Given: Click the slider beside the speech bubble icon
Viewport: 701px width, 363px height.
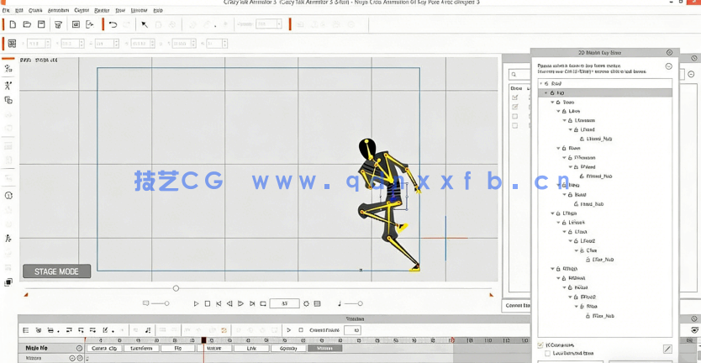Looking at the screenshot, I should 166,303.
